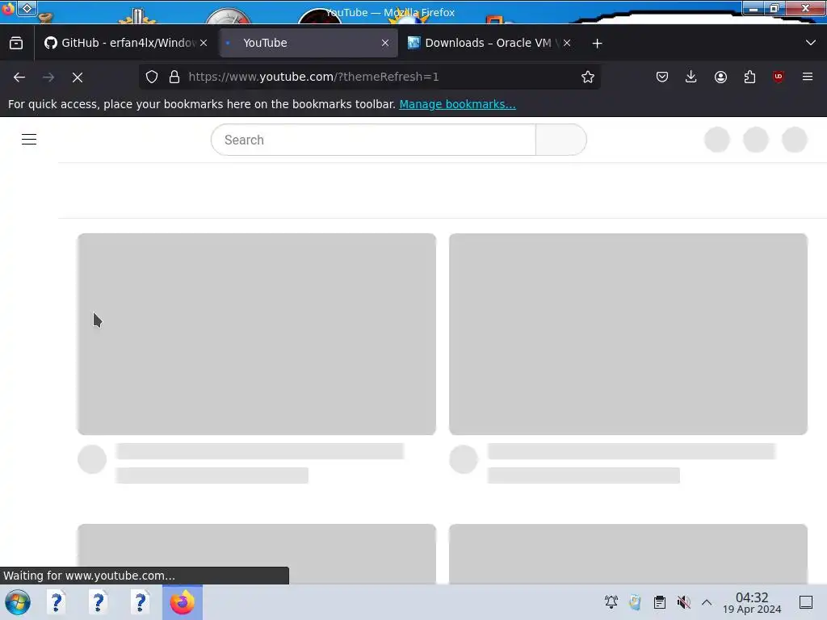Open the pinned title-bar diamond icon
Image resolution: width=827 pixels, height=620 pixels.
(x=27, y=8)
